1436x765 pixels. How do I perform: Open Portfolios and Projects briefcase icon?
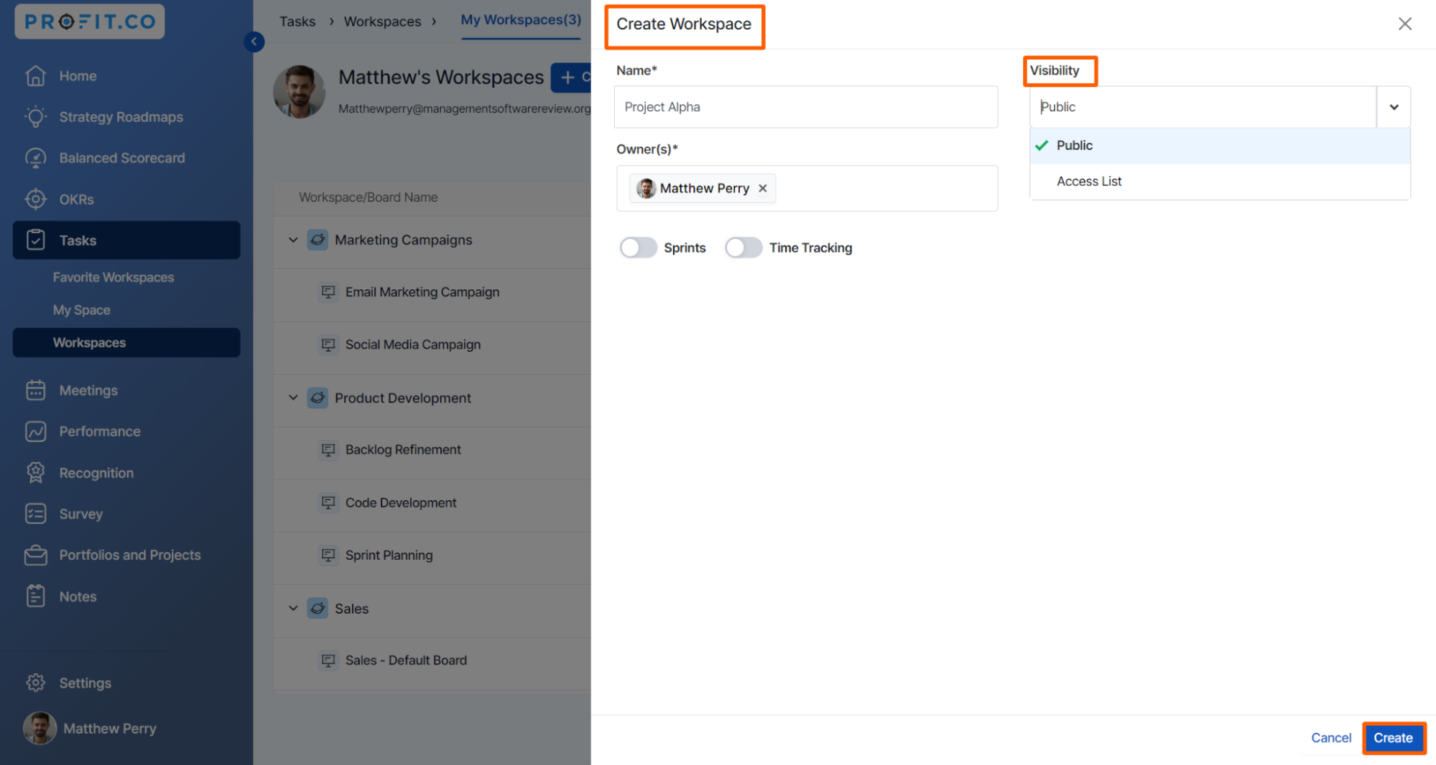(35, 555)
